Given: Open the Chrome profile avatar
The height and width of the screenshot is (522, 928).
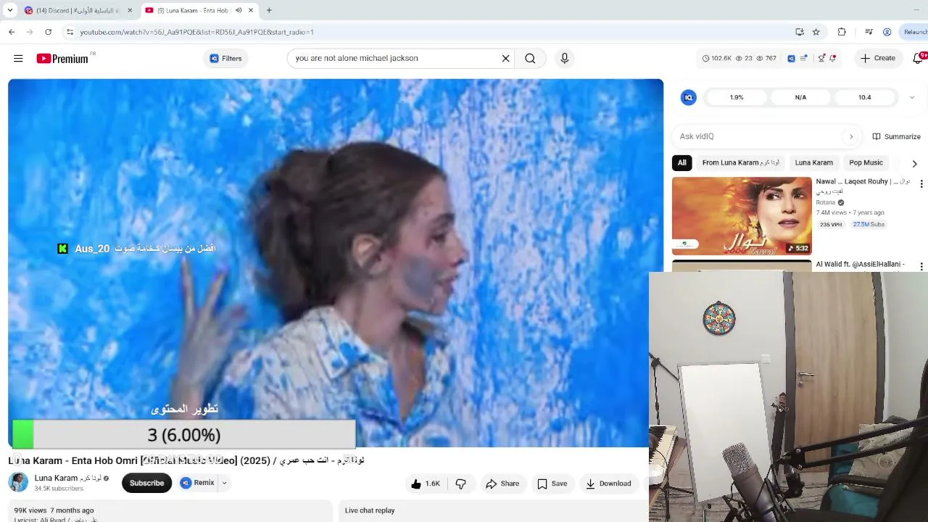Looking at the screenshot, I should 887,32.
